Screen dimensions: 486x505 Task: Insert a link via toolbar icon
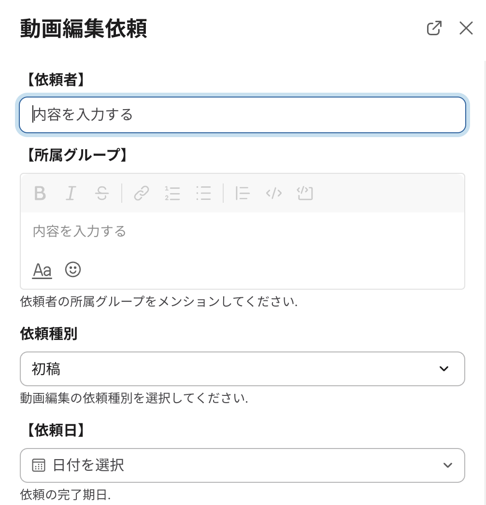click(141, 194)
